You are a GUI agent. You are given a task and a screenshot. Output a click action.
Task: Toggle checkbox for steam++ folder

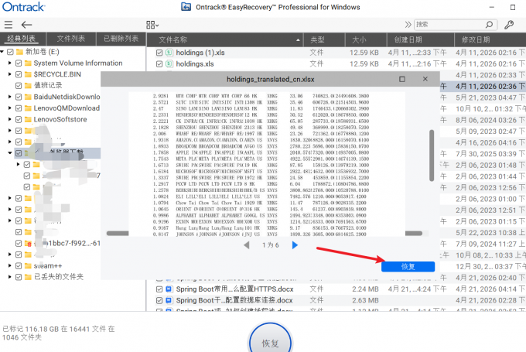click(x=19, y=266)
